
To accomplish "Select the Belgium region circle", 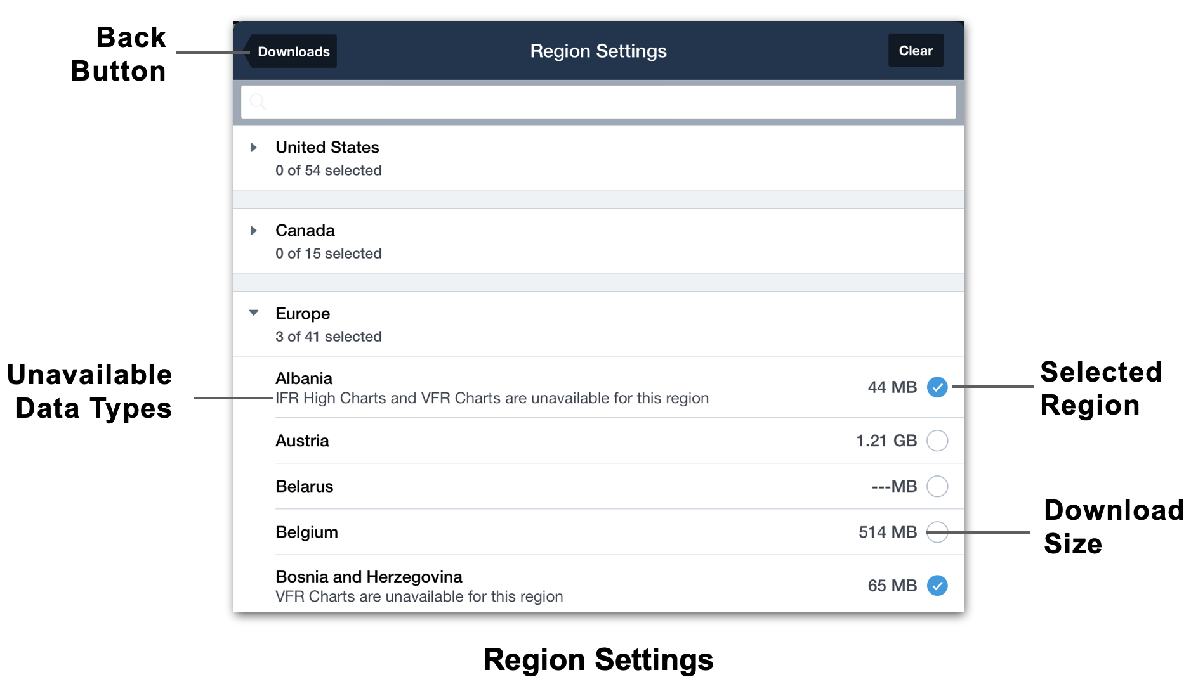I will (x=937, y=532).
